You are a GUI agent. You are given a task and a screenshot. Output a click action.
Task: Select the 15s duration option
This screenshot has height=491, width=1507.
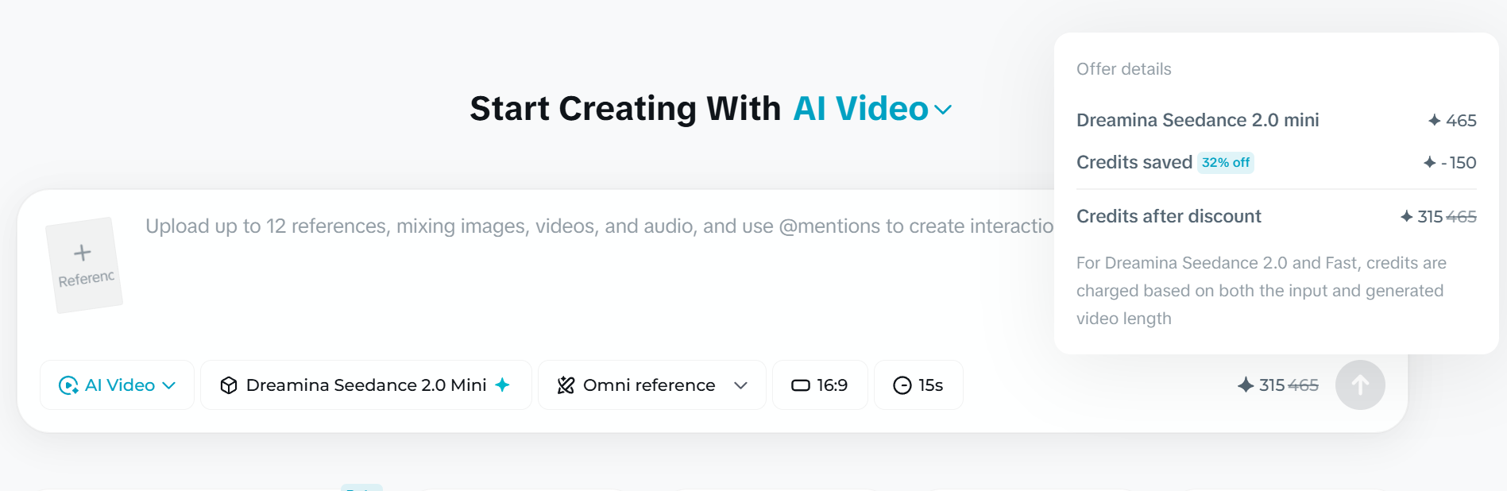pos(918,385)
